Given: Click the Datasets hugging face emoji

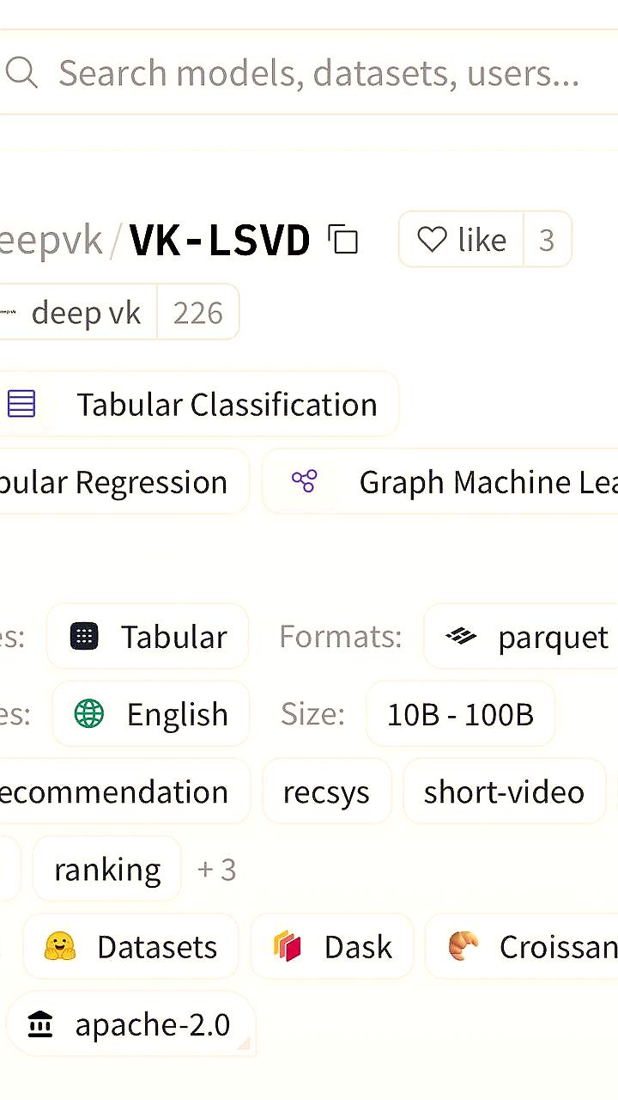Looking at the screenshot, I should (60, 946).
